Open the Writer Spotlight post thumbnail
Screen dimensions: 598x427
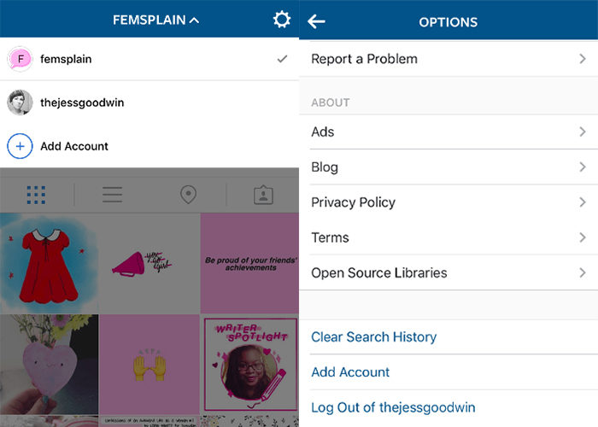point(249,362)
